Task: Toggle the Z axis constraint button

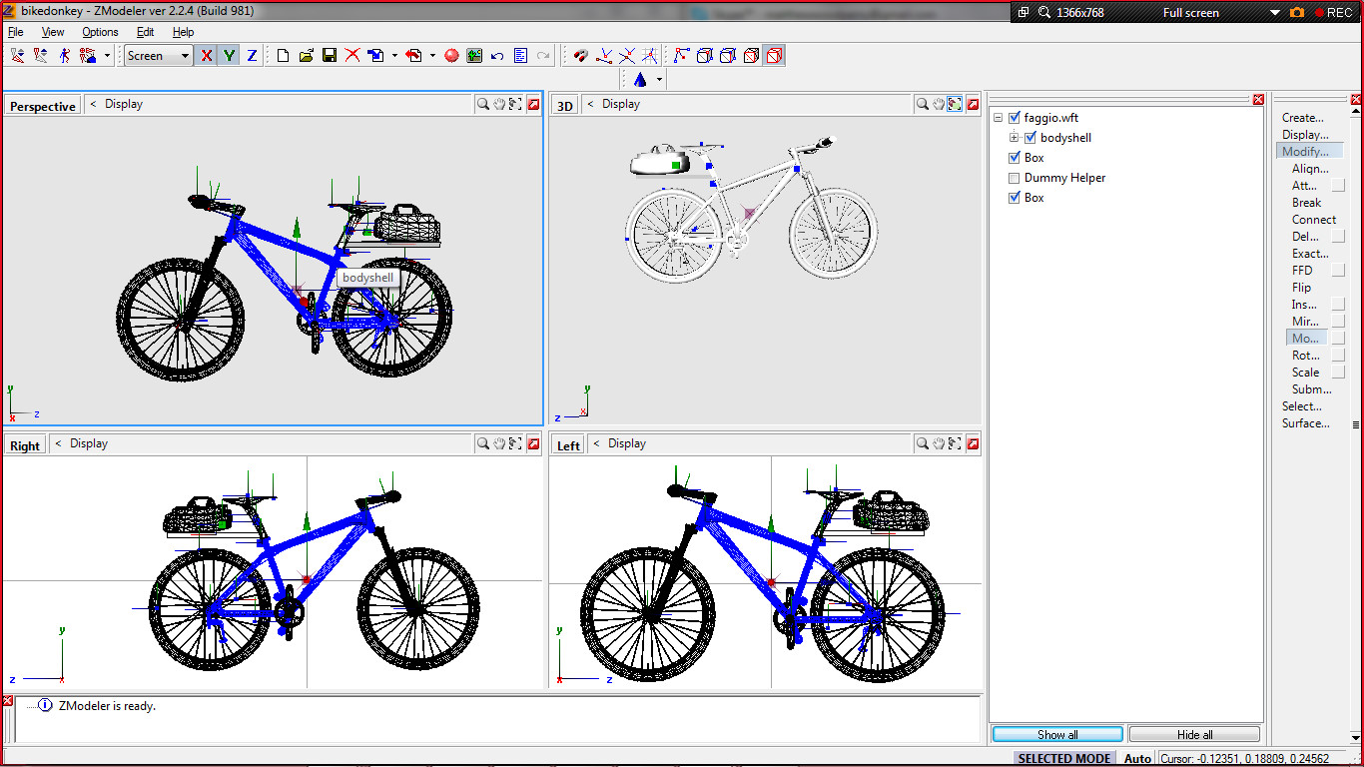Action: pos(252,56)
